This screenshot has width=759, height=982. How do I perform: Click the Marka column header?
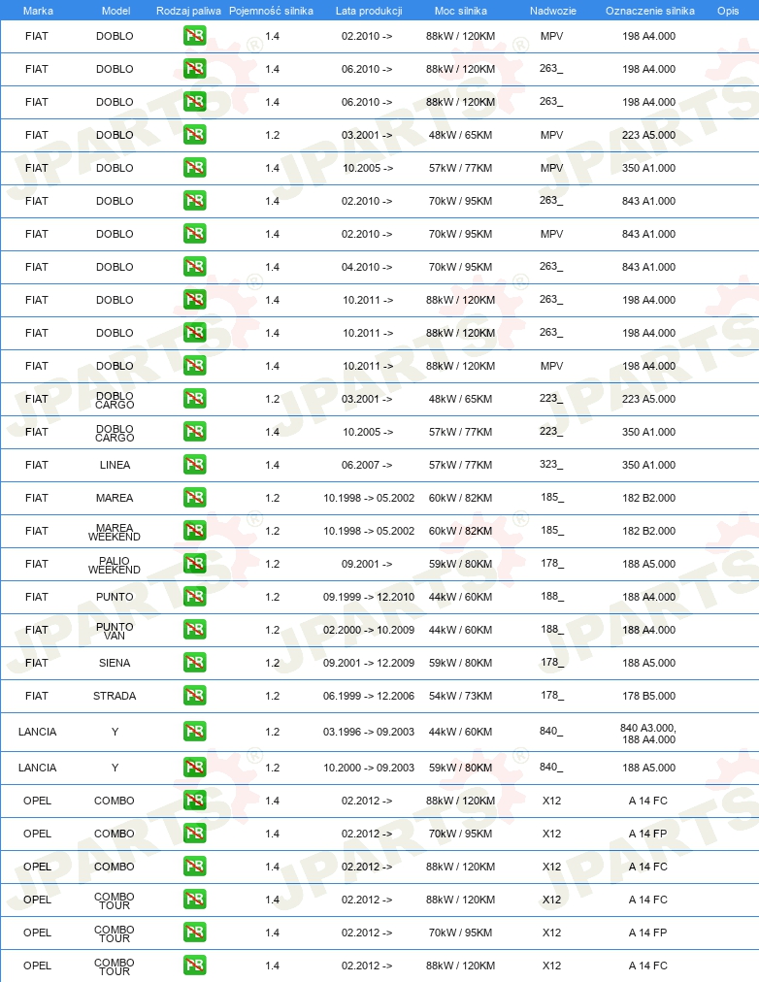coord(38,11)
